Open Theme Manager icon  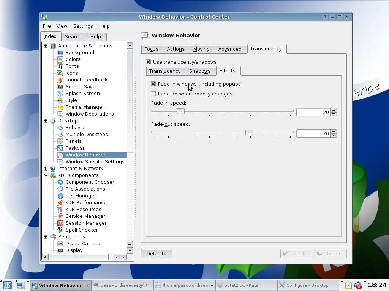point(60,107)
